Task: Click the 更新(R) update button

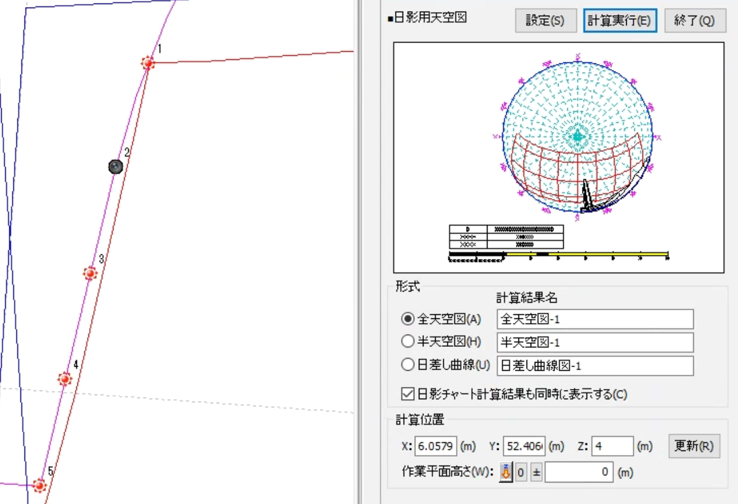Action: (x=694, y=446)
